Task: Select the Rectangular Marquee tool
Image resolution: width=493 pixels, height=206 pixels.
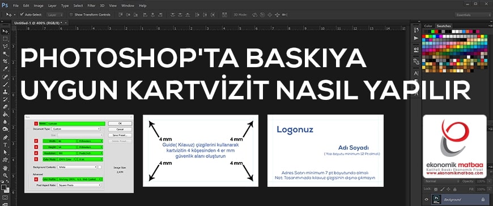Action: 5,39
